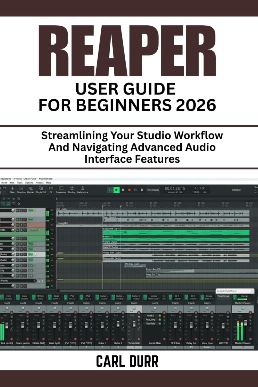Image resolution: width=258 pixels, height=387 pixels.
Task: Adjust the Guitar R mixer fader
Action: (118, 324)
